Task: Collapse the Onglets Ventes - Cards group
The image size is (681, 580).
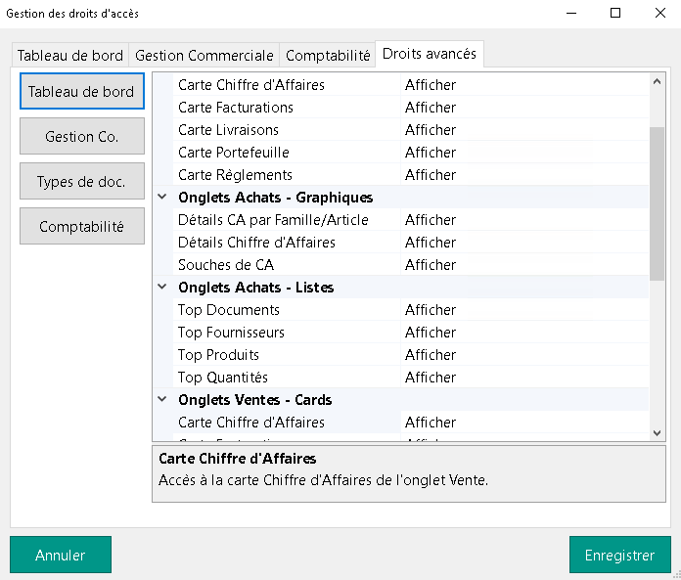Action: click(162, 400)
